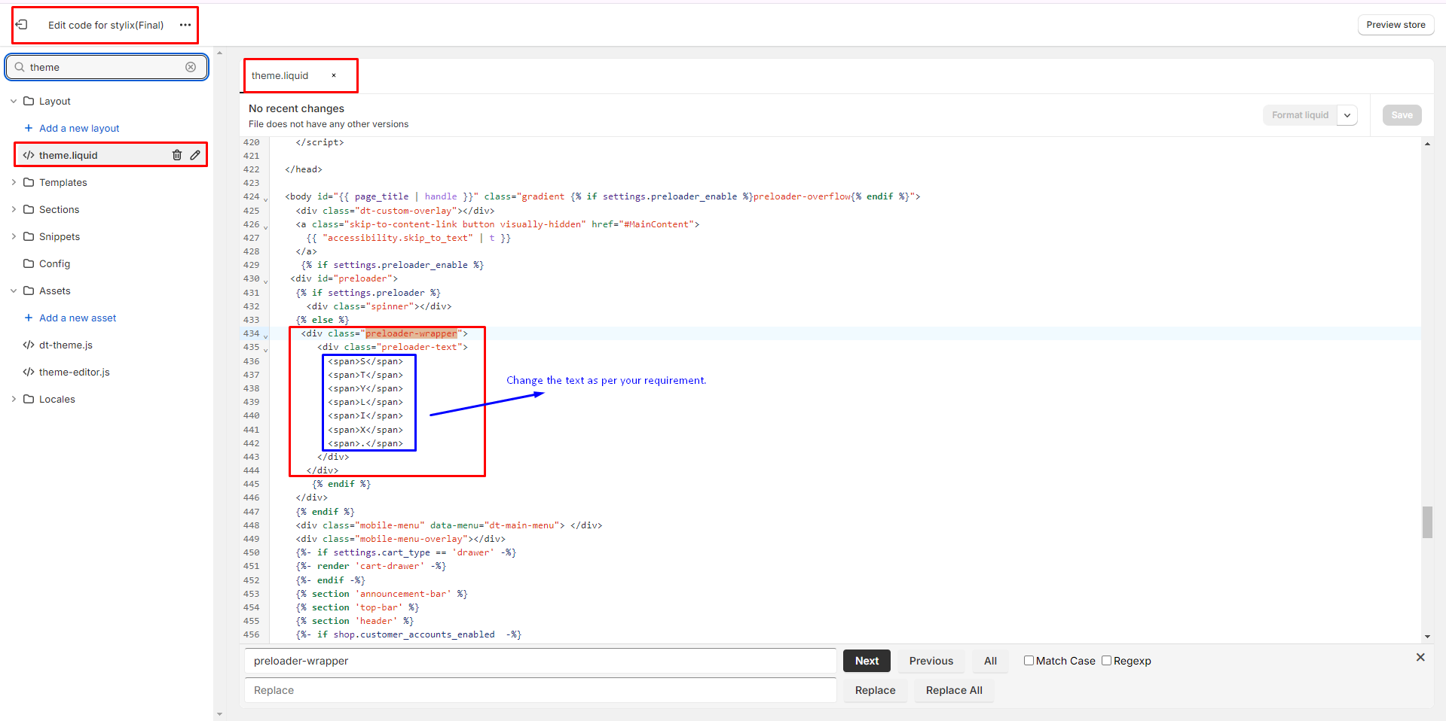
Task: Click the highlighted preloader-wrapper text on line 434
Action: point(411,333)
